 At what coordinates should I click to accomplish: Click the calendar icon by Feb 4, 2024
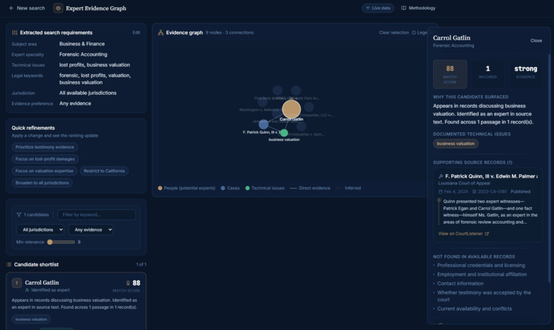[440, 192]
